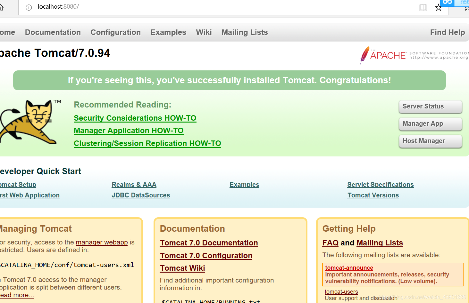Screen dimensions: 469x303
Task: Open Manager Application HOW-TO link
Action: [x=129, y=131]
